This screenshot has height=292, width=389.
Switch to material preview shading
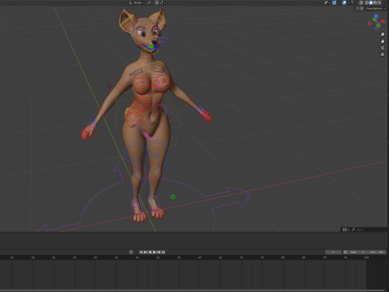pyautogui.click(x=375, y=2)
